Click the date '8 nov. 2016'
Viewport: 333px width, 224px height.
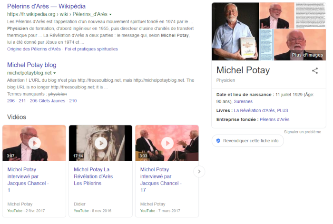(x=101, y=211)
